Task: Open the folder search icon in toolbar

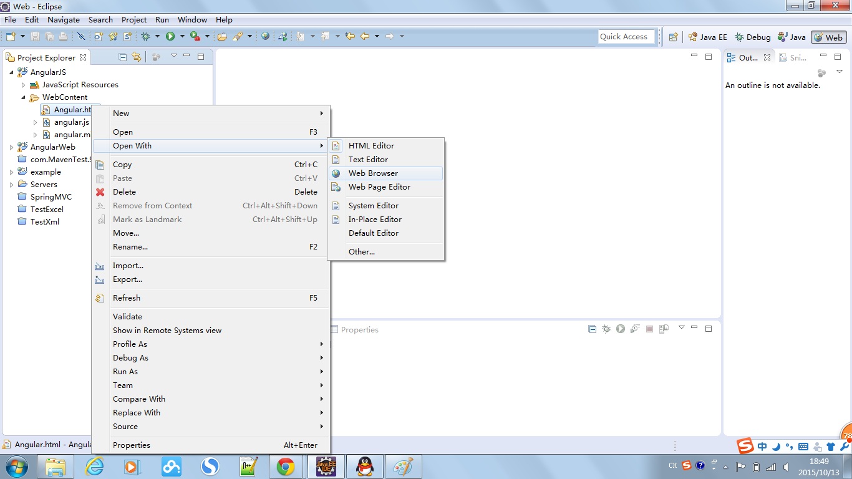Action: pos(222,36)
